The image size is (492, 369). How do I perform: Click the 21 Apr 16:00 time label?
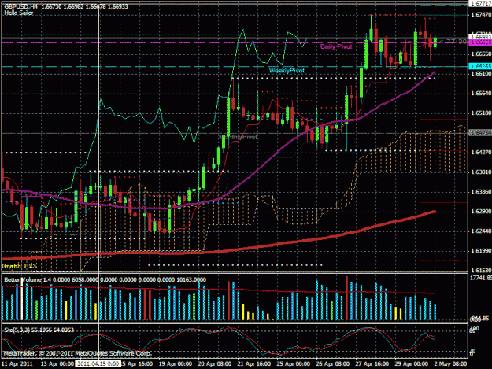coord(254,364)
